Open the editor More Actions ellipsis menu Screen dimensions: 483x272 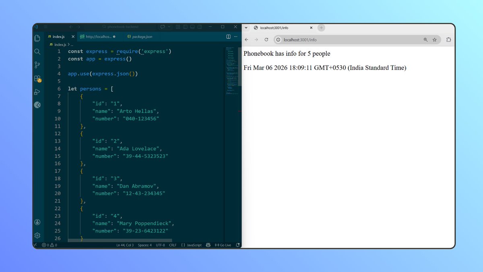[236, 37]
